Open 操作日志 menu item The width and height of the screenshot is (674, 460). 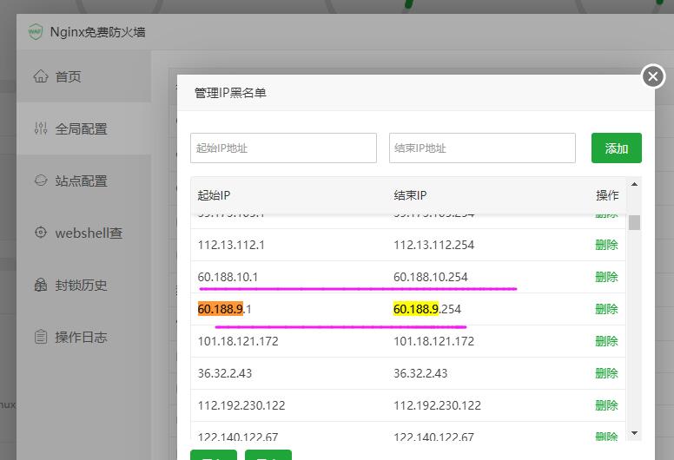tap(83, 337)
